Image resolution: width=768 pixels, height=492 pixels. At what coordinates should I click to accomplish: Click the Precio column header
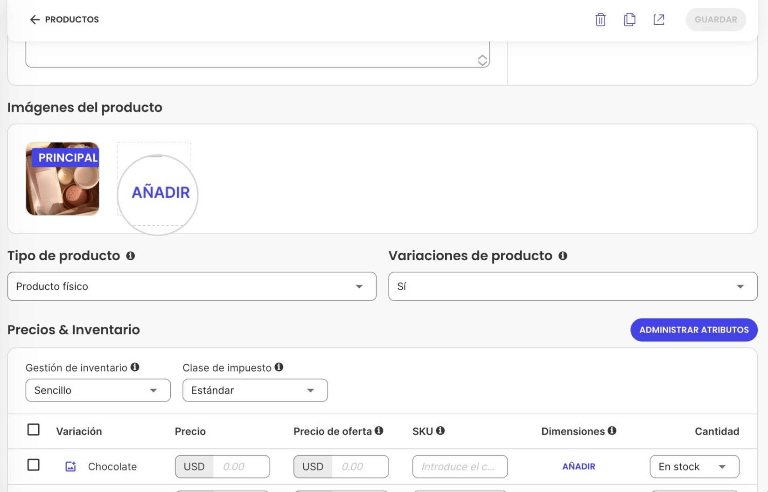(190, 431)
